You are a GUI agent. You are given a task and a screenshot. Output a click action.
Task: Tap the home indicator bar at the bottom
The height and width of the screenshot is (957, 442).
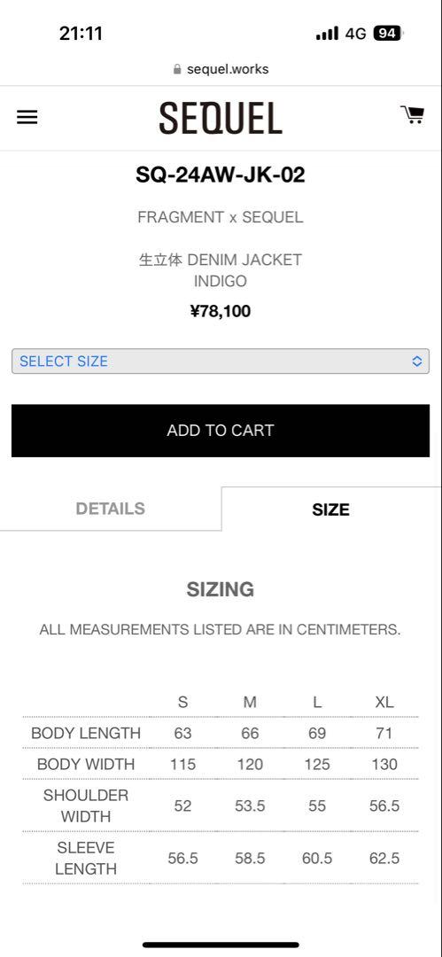[x=221, y=945]
